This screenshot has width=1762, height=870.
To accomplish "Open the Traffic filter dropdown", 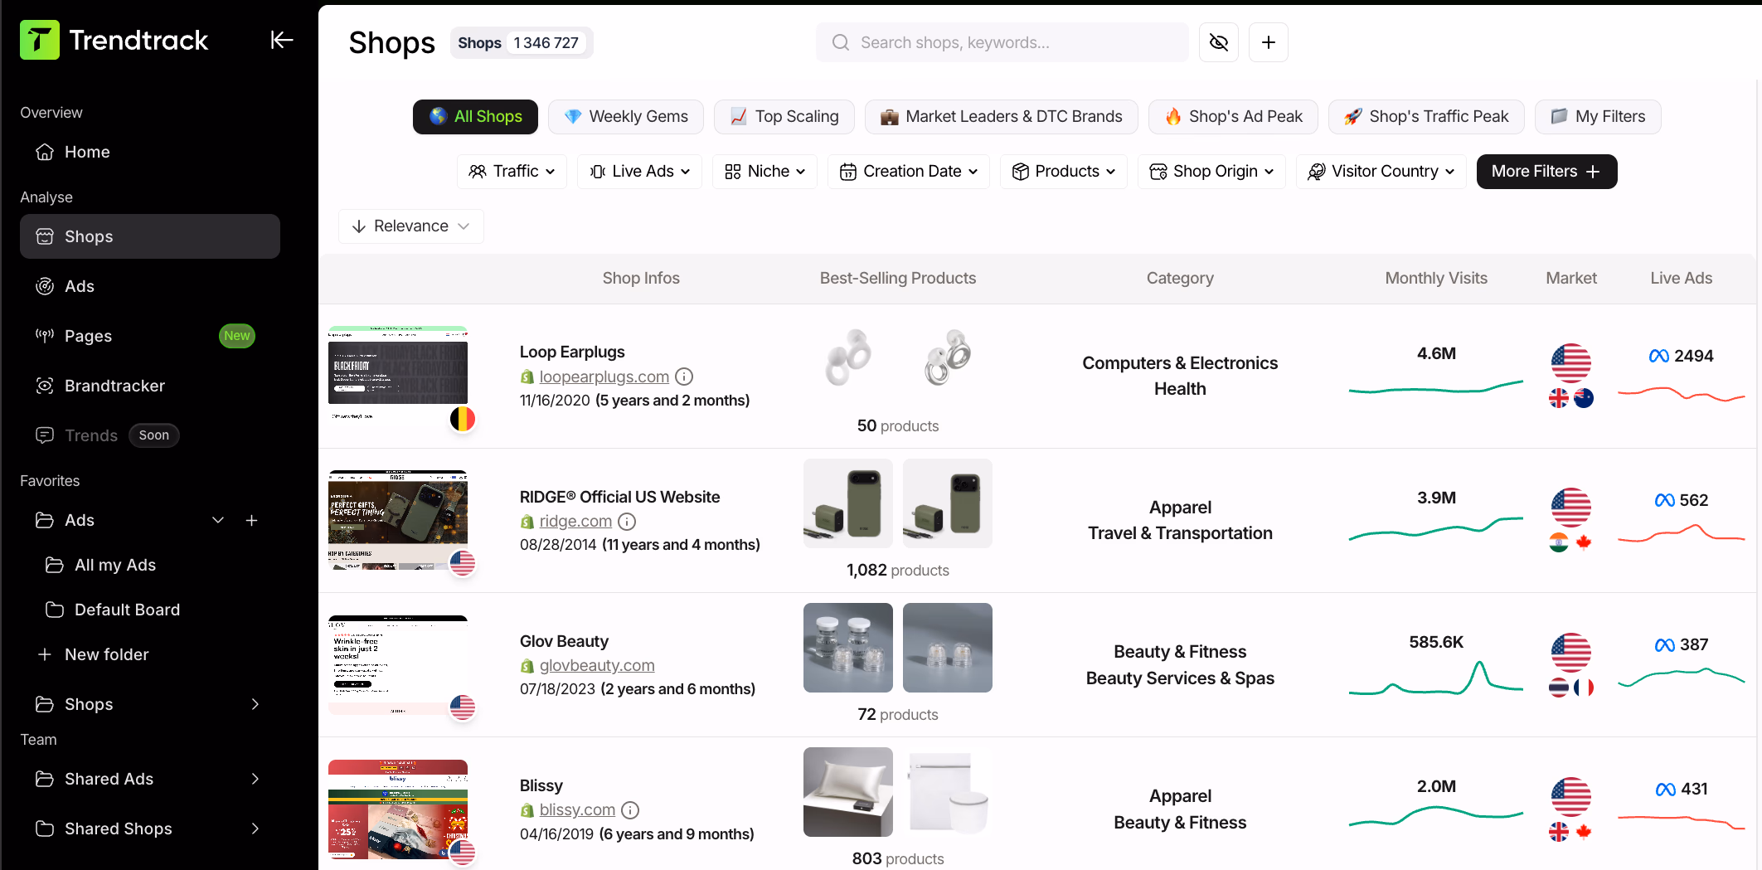I will click(x=512, y=171).
